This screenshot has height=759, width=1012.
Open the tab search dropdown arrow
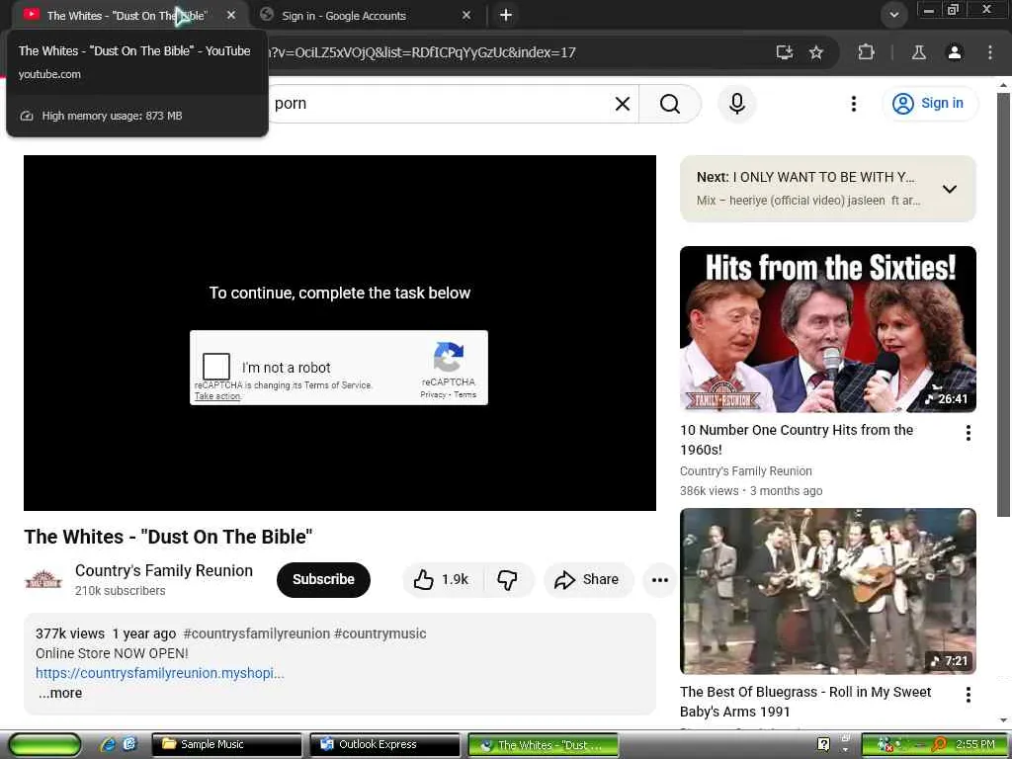pos(893,15)
